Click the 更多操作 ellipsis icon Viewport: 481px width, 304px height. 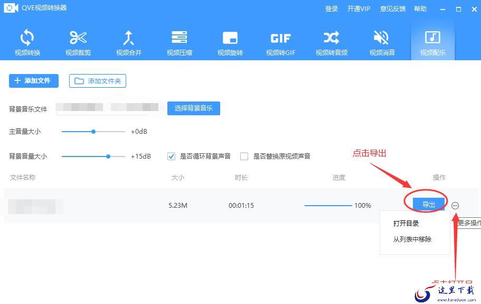pyautogui.click(x=456, y=206)
